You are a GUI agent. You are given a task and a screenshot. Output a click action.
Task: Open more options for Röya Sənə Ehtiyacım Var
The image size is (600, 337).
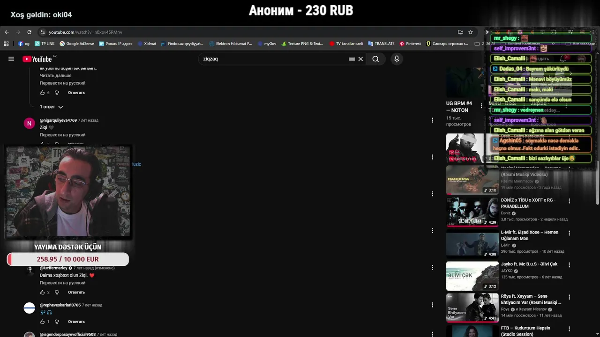tap(570, 297)
